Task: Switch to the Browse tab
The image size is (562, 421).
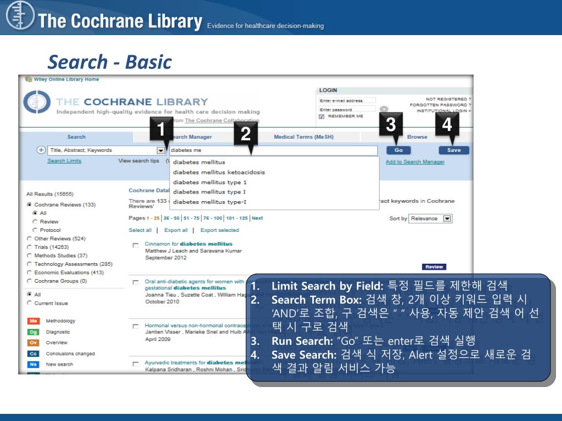Action: (x=417, y=136)
